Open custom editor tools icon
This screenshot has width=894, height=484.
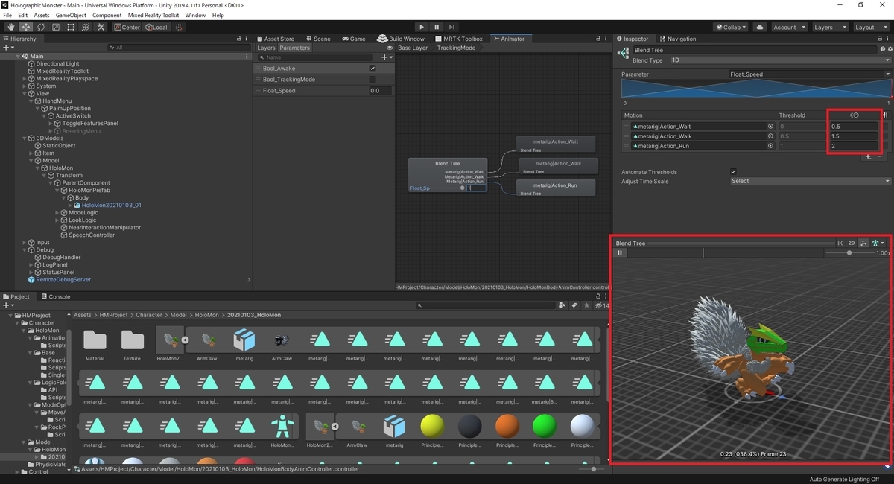point(101,27)
